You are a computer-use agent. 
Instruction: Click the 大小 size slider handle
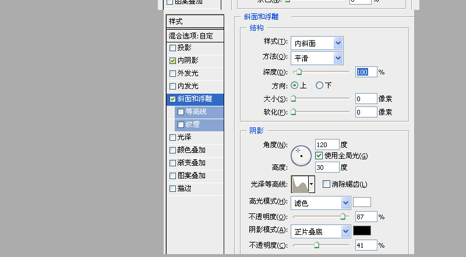[294, 98]
